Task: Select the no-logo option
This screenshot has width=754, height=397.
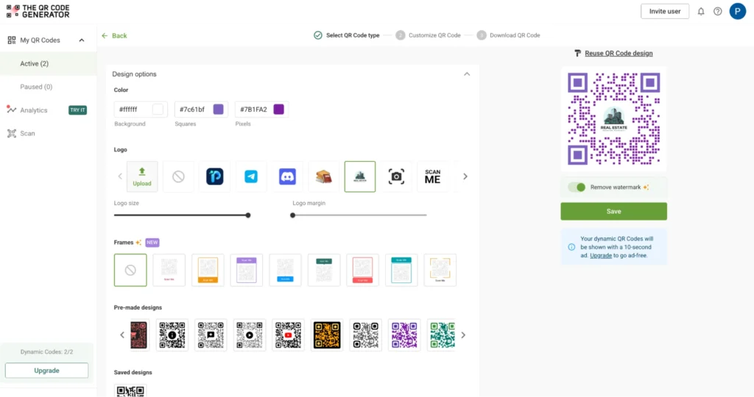Action: [x=178, y=176]
